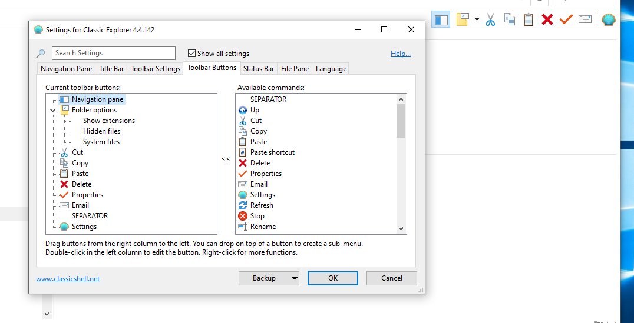The width and height of the screenshot is (634, 323).
Task: Toggle the Show all settings checkbox
Action: 191,54
